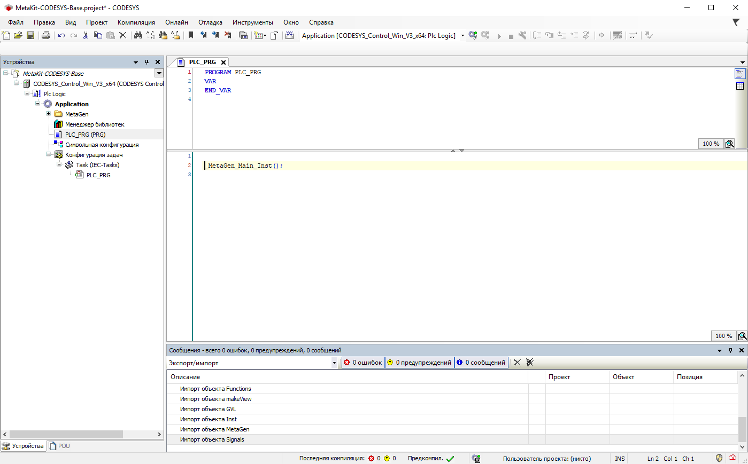Click the 'Описание' column header

point(348,377)
